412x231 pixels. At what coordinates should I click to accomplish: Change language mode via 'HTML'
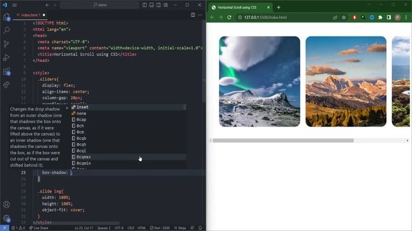point(142,228)
